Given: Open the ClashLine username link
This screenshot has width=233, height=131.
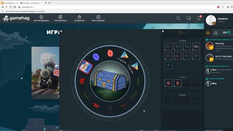Looking at the screenshot, I should (222, 19).
